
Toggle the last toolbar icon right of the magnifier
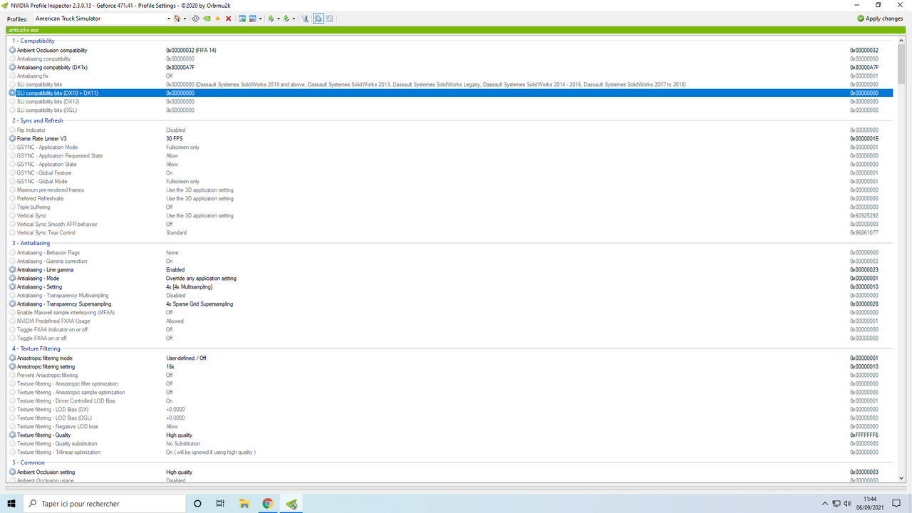coord(329,19)
